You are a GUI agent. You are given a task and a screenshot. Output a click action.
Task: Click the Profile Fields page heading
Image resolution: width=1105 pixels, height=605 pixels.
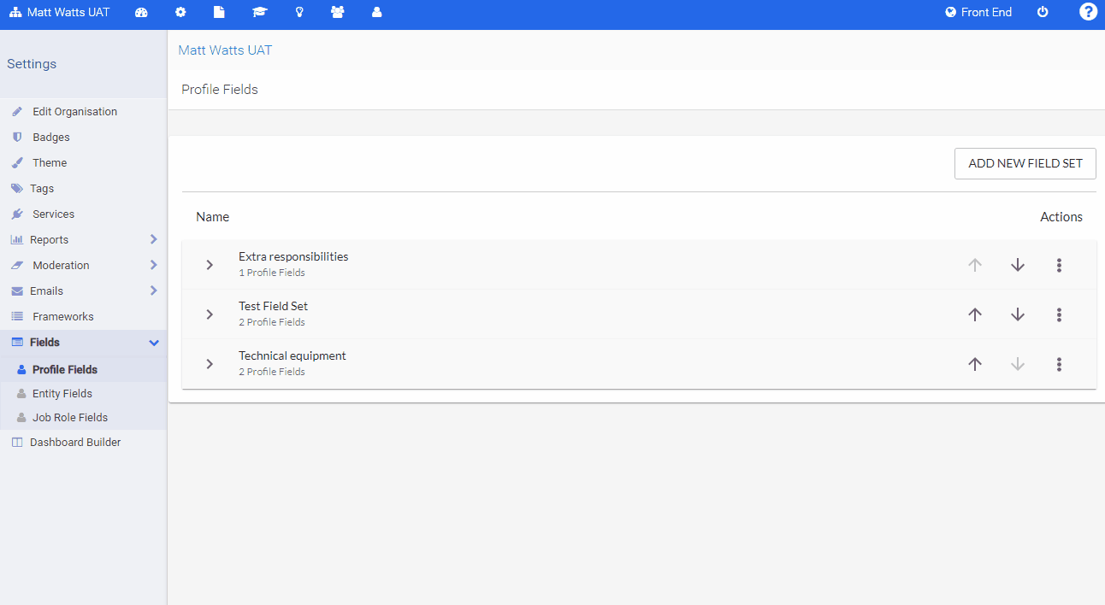pos(220,90)
